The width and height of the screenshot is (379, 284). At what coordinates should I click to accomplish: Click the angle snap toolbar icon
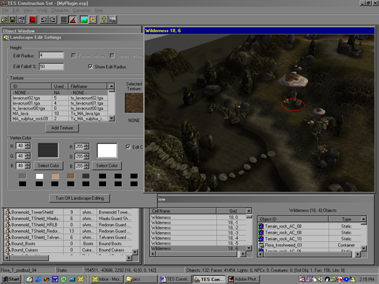pyautogui.click(x=72, y=20)
